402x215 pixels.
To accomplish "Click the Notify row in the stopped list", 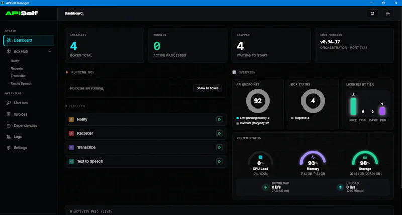I will pos(146,119).
